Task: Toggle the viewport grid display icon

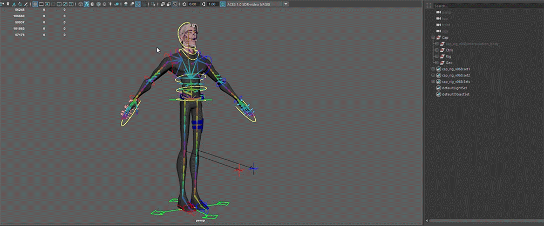Action: 35,4
